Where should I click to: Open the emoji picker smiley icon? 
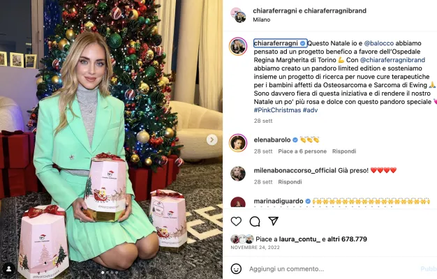[236, 269]
